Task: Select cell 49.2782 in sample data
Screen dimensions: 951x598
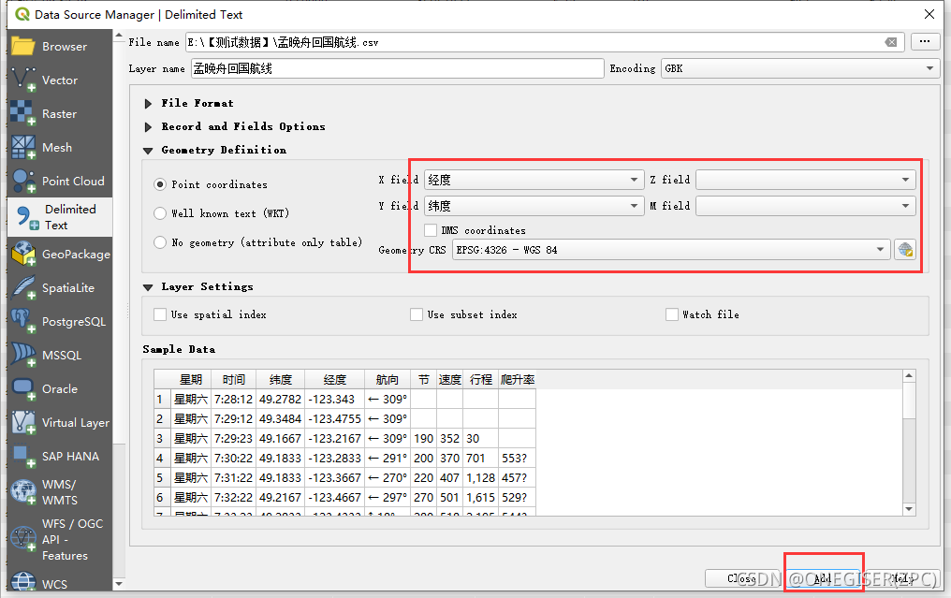Action: [280, 400]
